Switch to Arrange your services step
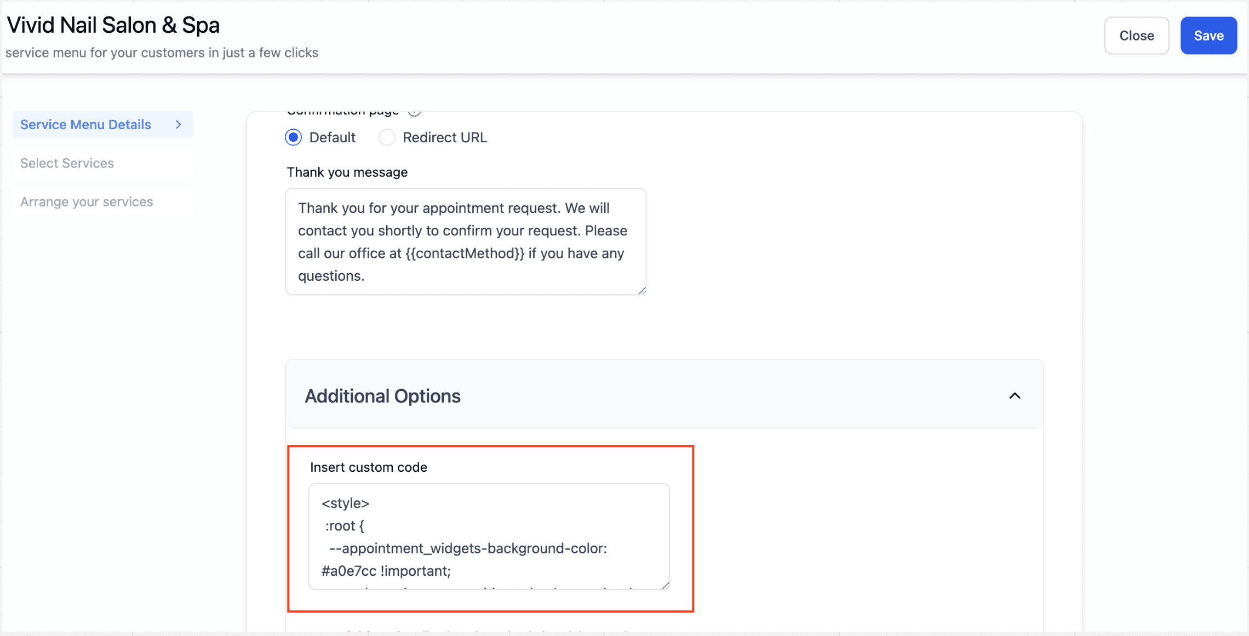The height and width of the screenshot is (636, 1249). click(x=103, y=202)
